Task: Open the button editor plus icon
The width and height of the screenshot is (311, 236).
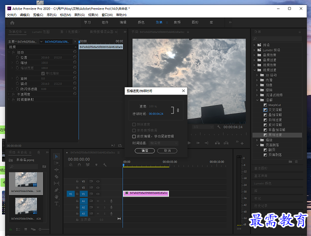Action: pyautogui.click(x=242, y=143)
